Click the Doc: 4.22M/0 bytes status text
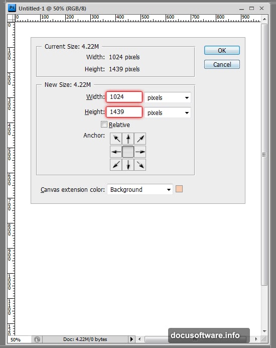 click(x=85, y=339)
